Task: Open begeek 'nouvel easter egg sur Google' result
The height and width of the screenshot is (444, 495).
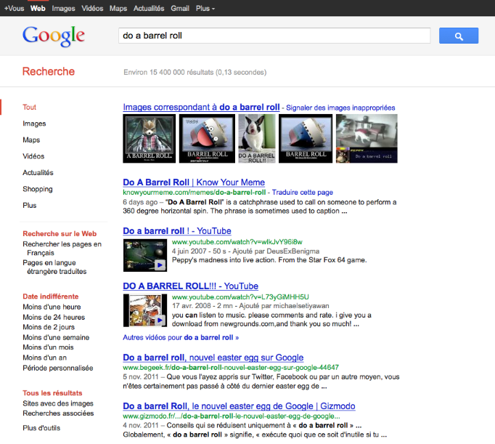Action: click(213, 358)
